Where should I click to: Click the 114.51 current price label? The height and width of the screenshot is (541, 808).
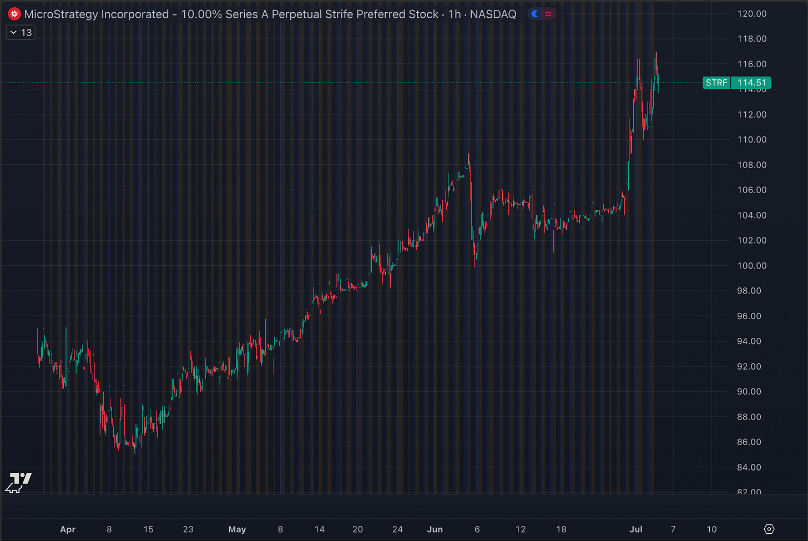[x=751, y=83]
